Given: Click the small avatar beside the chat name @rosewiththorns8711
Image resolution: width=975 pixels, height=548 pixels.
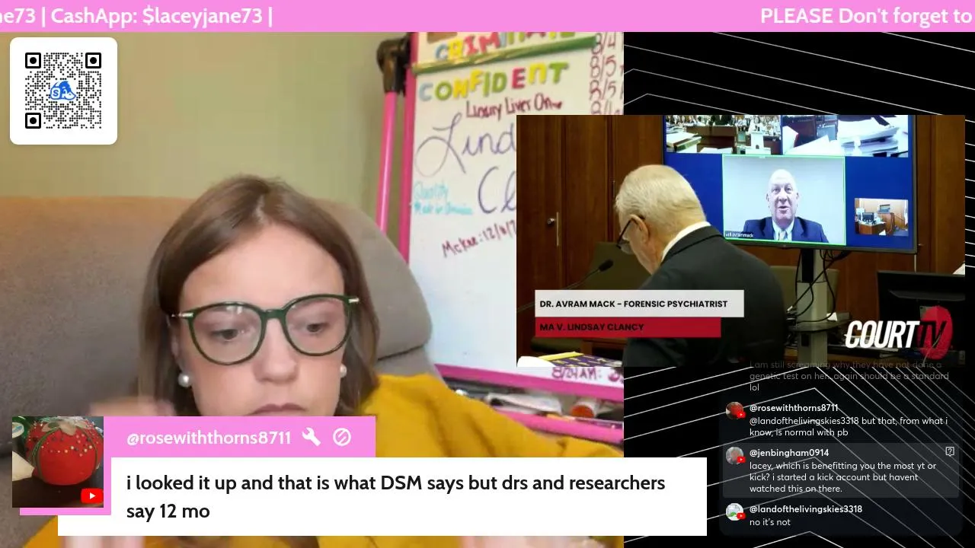Looking at the screenshot, I should pos(734,411).
